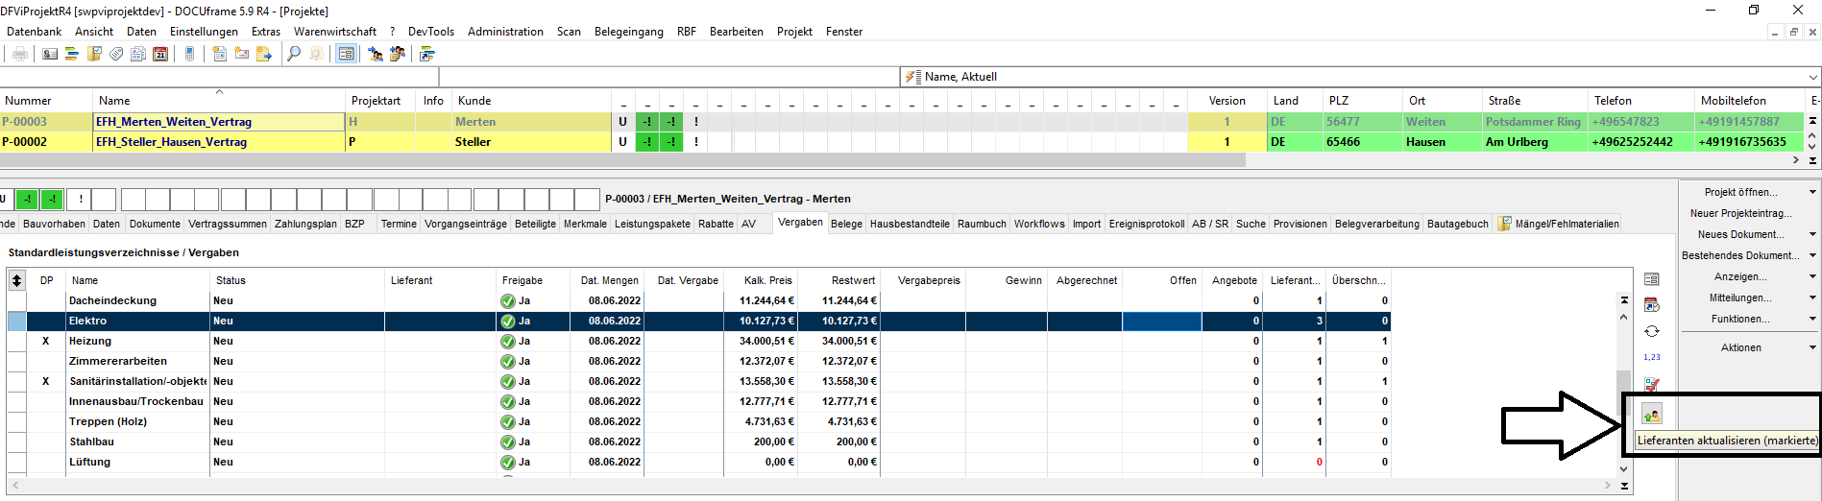Expand the Mitteilungen dropdown arrow
This screenshot has height=501, width=1822.
(1812, 298)
